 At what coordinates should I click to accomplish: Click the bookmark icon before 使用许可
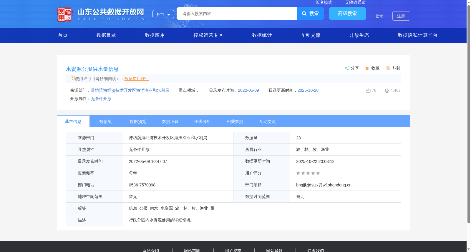point(72,78)
